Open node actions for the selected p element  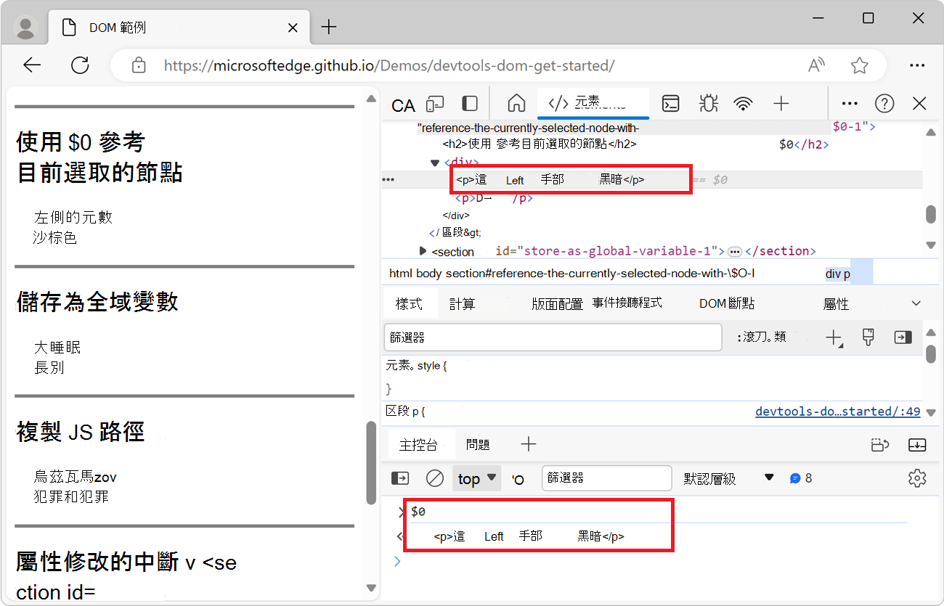click(x=388, y=180)
